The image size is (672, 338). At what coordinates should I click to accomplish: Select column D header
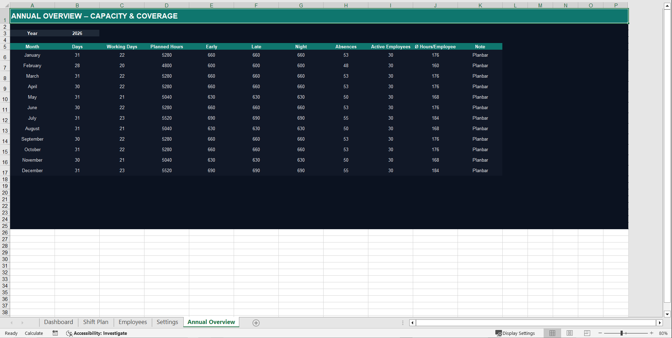point(167,5)
